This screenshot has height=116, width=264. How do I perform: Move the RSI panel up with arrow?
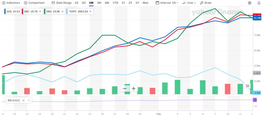tap(29, 100)
